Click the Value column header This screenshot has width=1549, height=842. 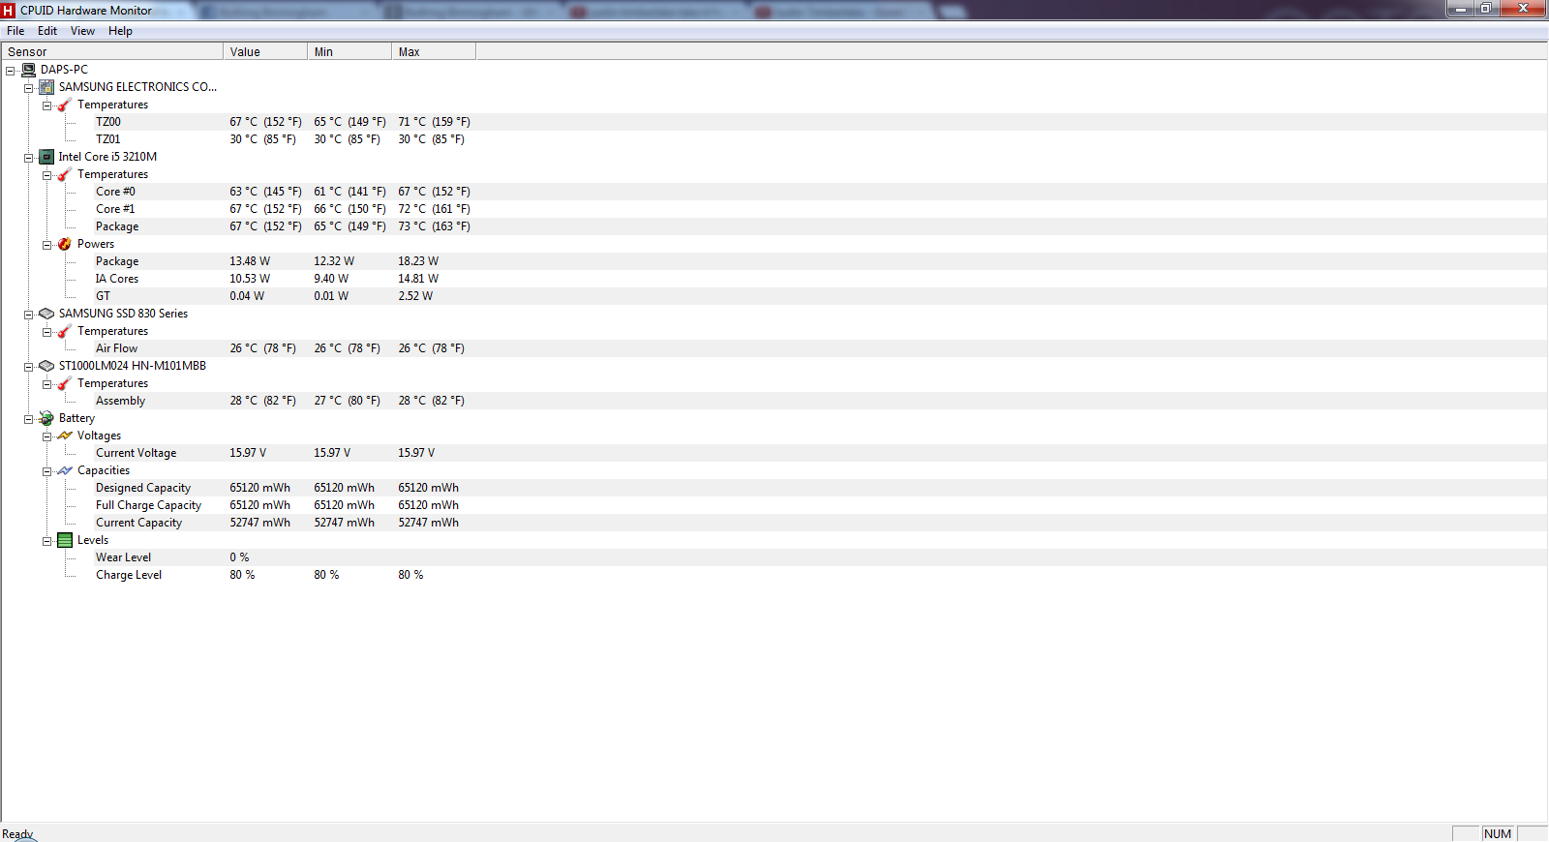click(265, 51)
